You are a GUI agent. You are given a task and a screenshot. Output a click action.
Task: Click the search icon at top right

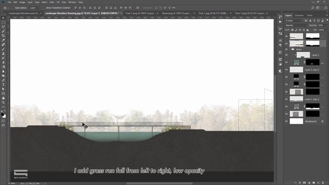pos(313,8)
